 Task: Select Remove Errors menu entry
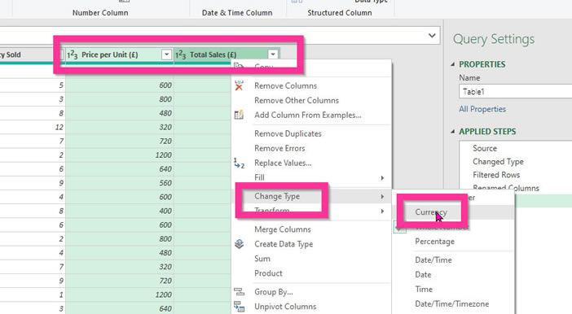279,148
